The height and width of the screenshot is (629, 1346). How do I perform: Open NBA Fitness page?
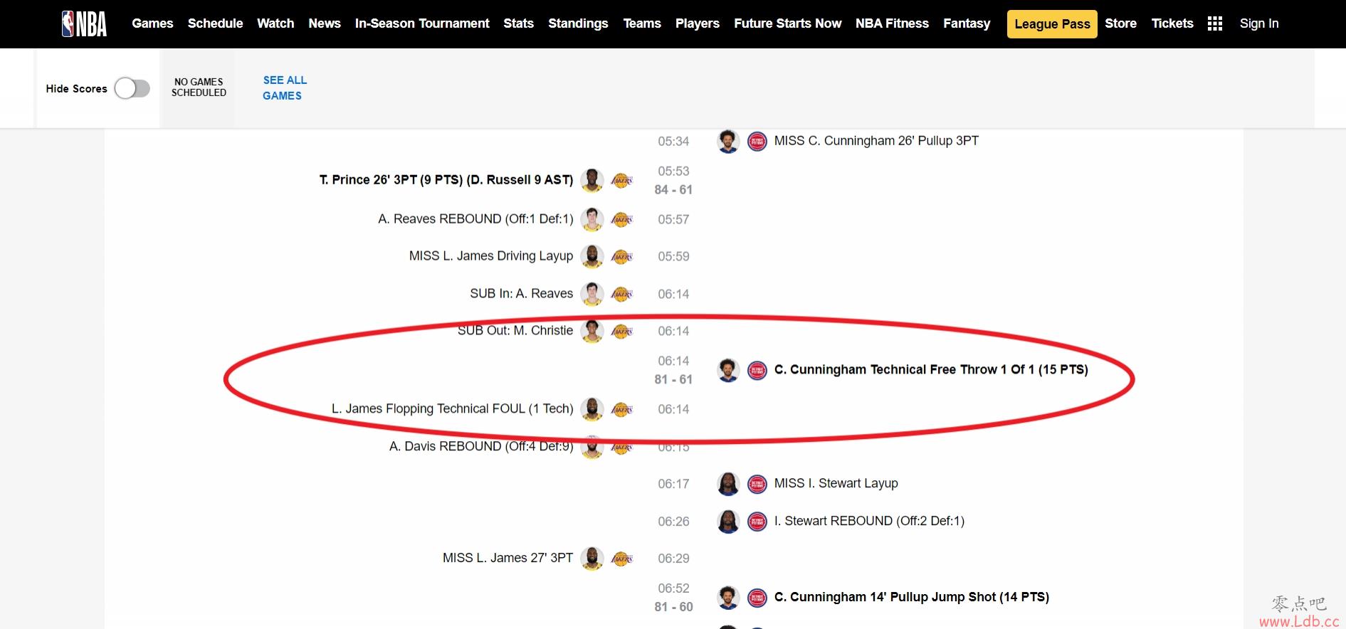[x=893, y=23]
